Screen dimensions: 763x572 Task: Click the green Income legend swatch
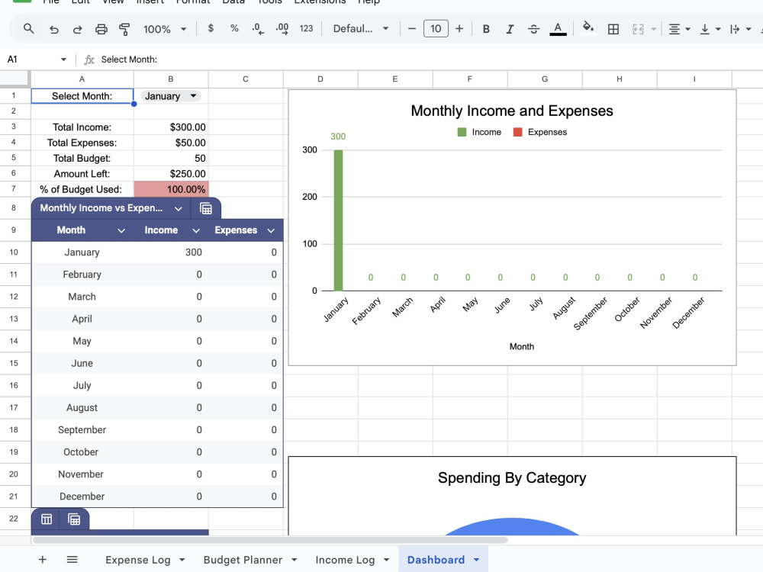[x=462, y=132]
